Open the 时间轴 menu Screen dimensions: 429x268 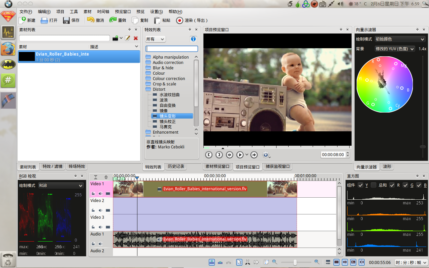103,12
